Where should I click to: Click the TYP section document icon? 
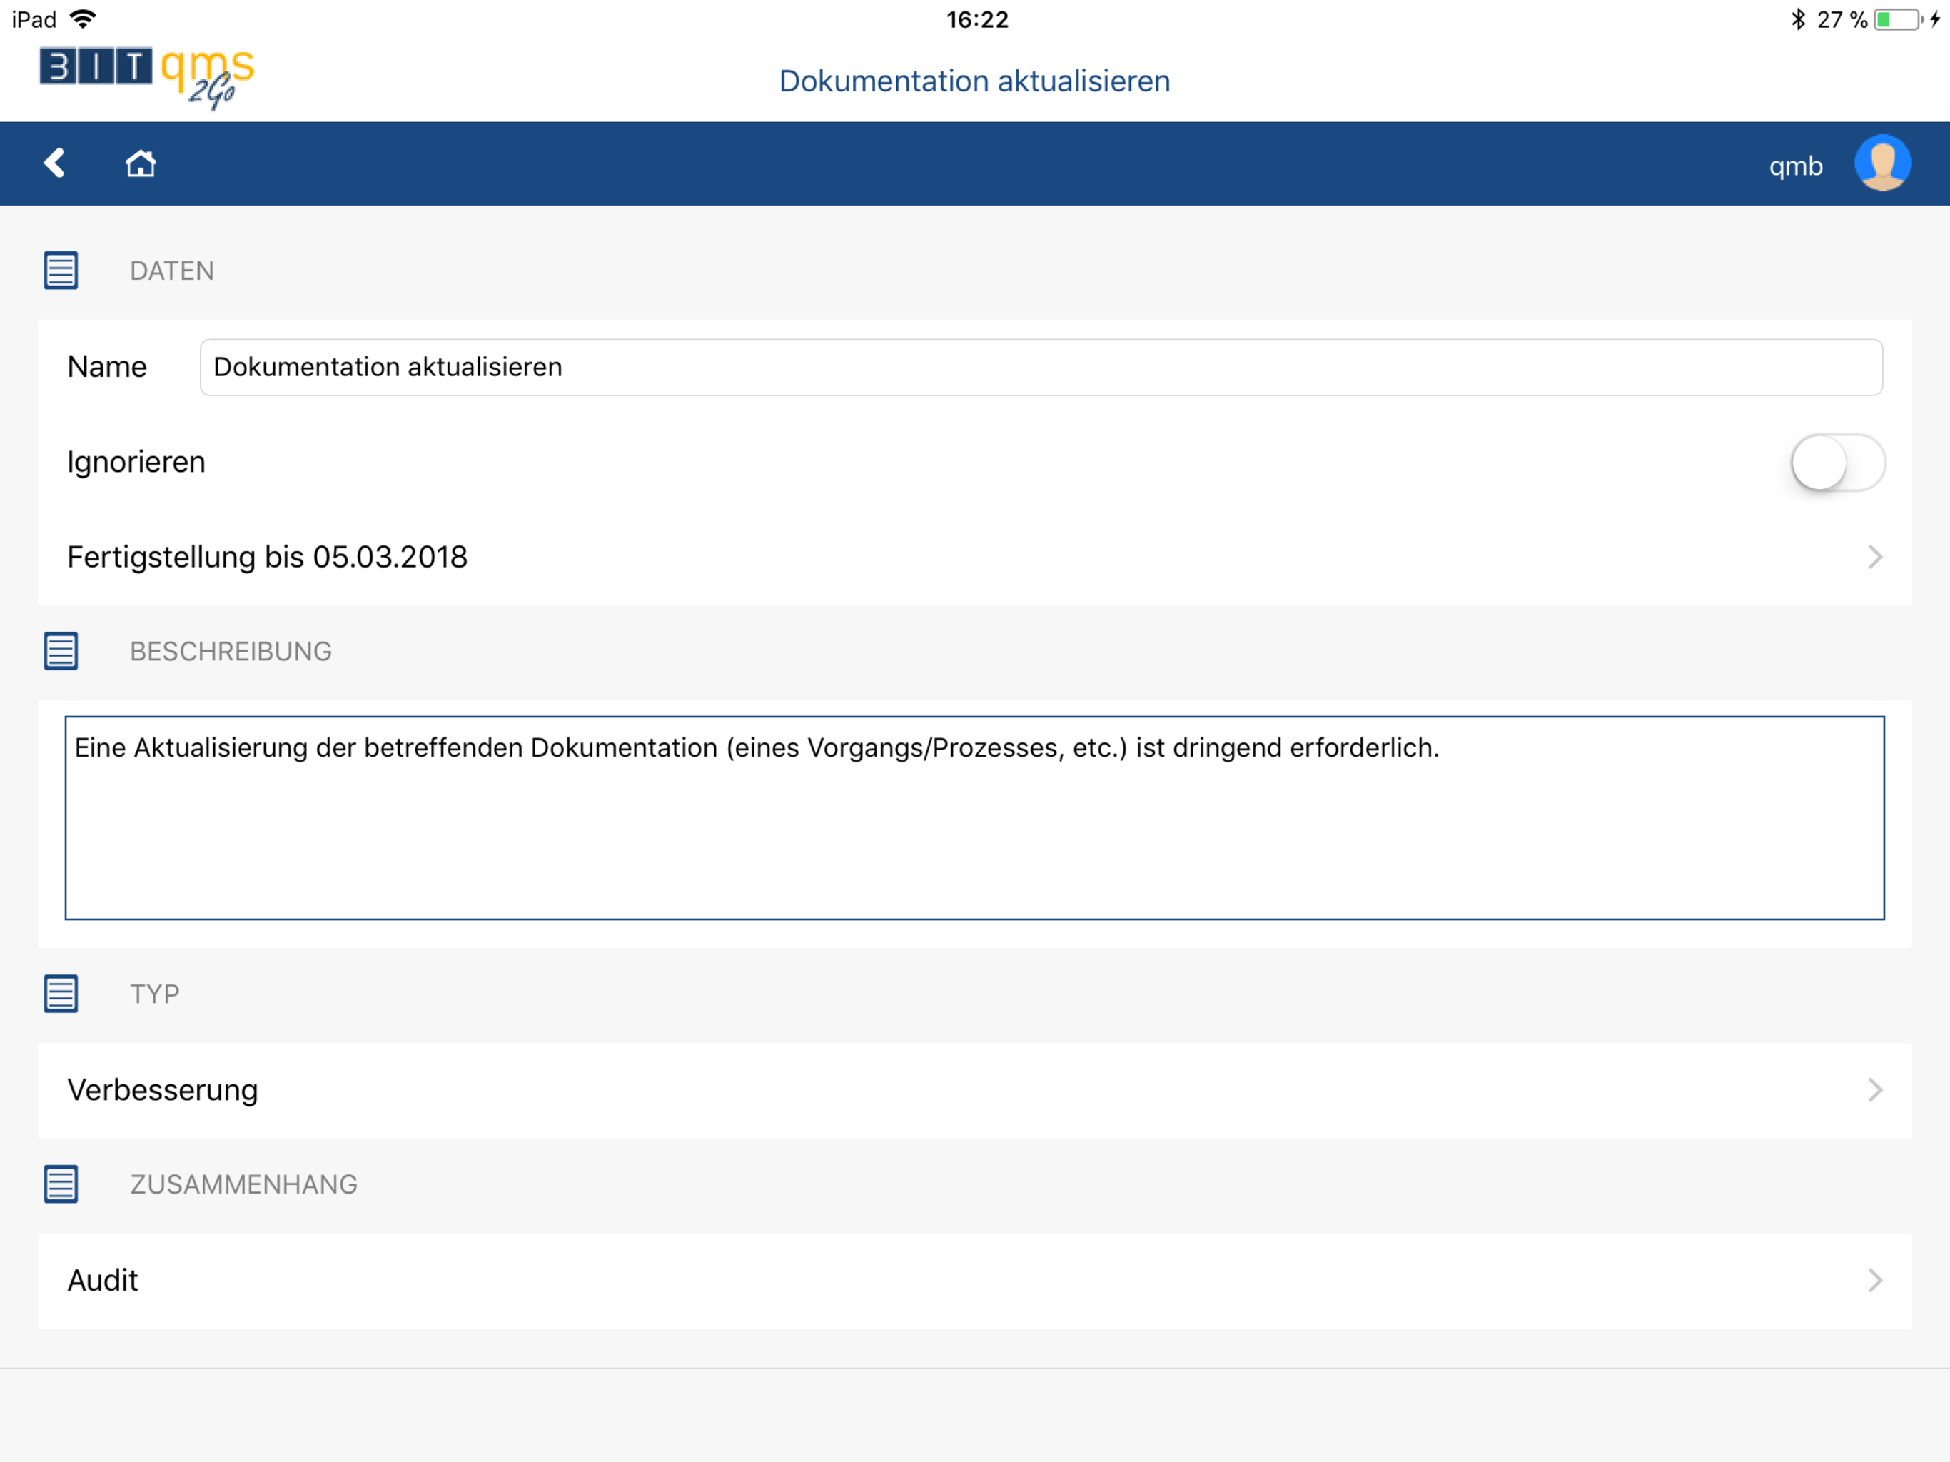[x=61, y=994]
